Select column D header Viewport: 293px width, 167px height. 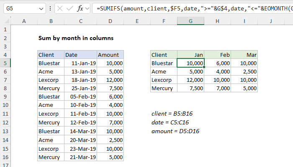110,21
